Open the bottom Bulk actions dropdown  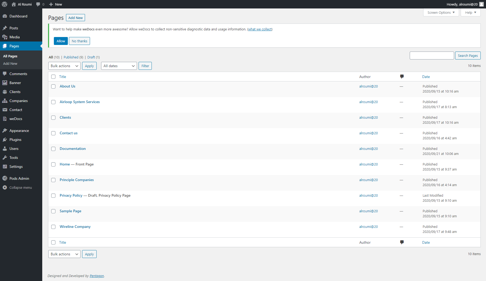click(x=64, y=254)
